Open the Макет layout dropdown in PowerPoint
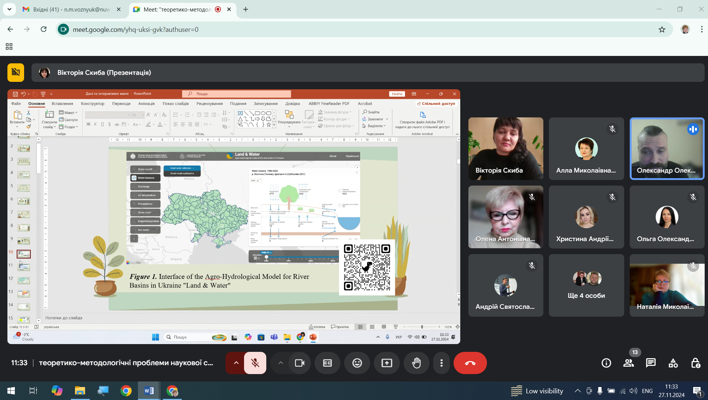Viewport: 708px width, 400px height. (x=69, y=113)
